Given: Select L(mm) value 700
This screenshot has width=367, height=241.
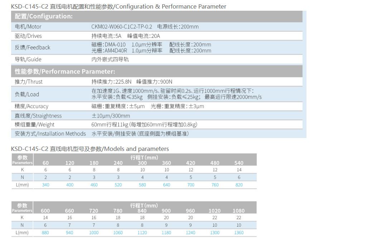Looking at the screenshot, I should [191, 185].
